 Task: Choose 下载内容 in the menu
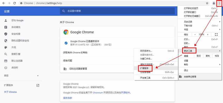click(200, 26)
